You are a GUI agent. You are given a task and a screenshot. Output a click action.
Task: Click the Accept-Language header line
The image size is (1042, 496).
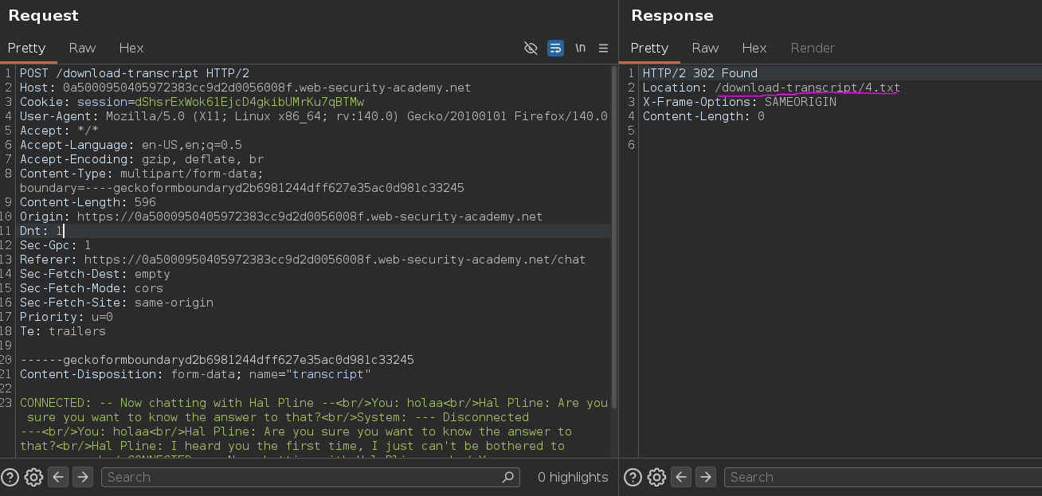(x=131, y=145)
